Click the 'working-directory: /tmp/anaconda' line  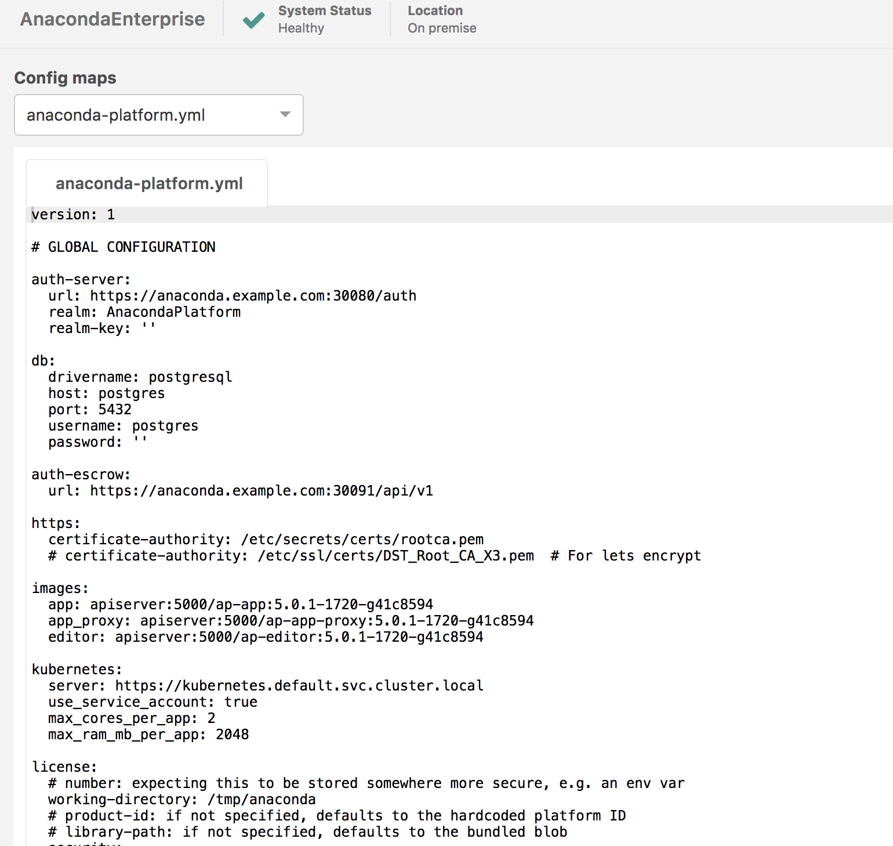click(182, 800)
